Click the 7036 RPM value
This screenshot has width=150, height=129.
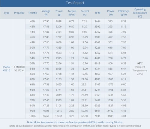pos(97,116)
